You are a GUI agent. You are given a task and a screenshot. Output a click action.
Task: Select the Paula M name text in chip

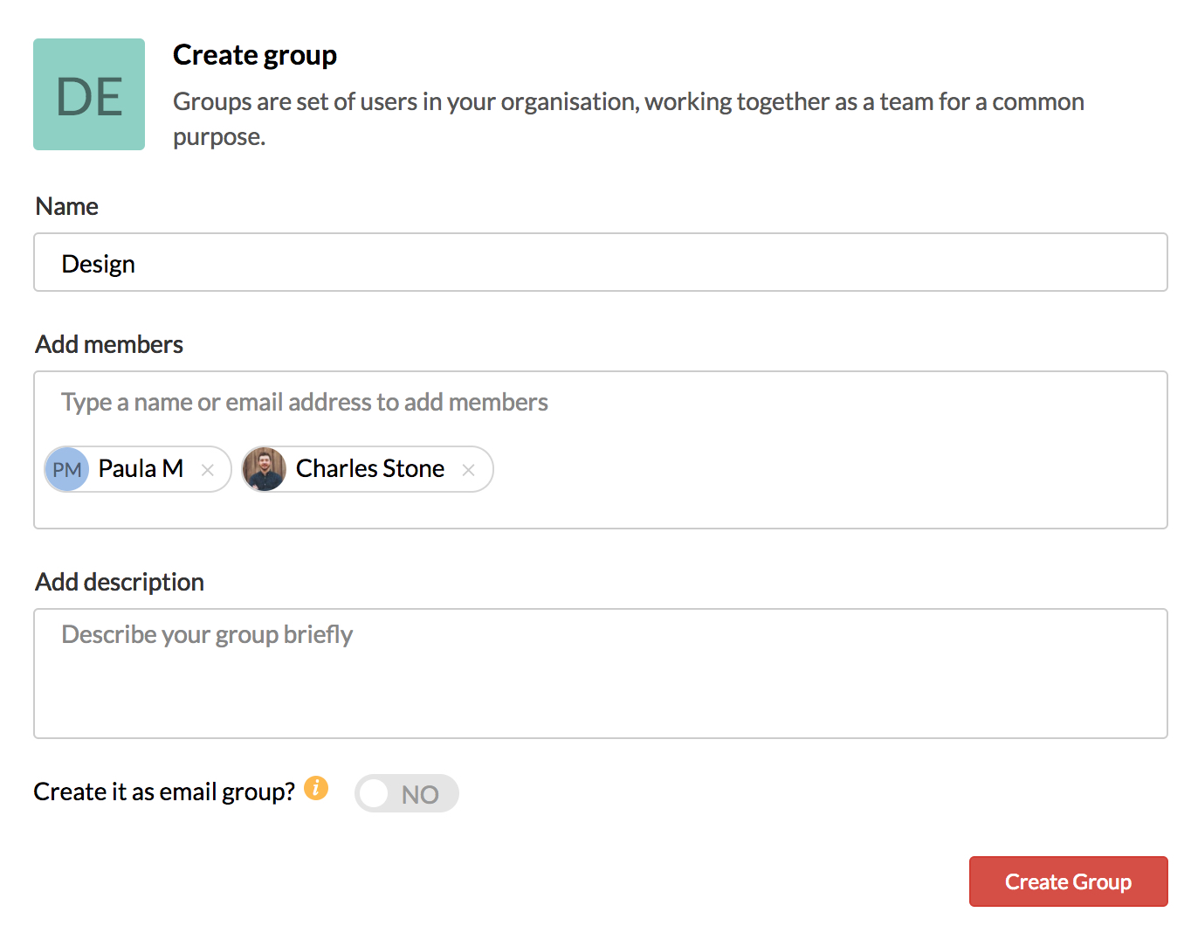(141, 469)
